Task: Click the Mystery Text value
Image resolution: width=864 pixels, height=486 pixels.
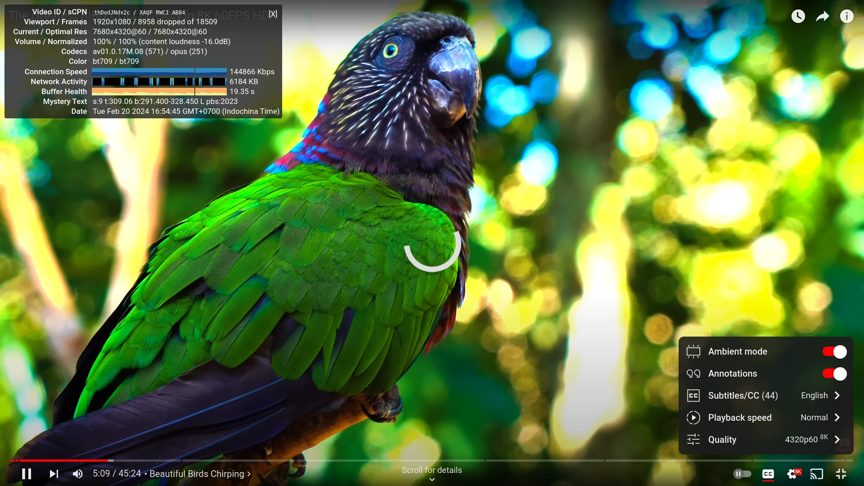Action: point(165,101)
